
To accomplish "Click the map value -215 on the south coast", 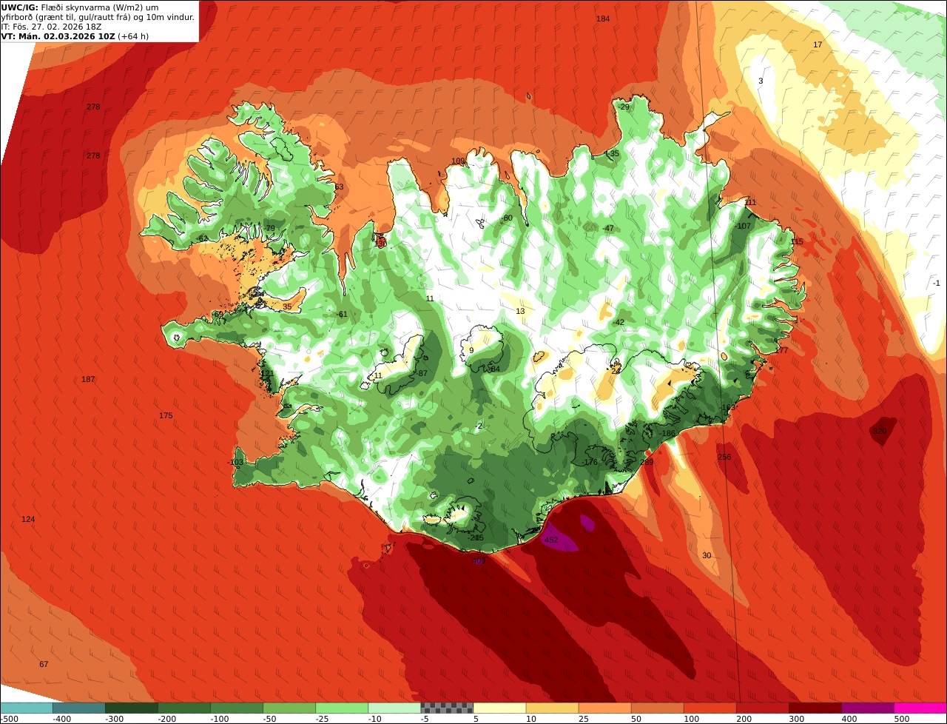I will [476, 538].
